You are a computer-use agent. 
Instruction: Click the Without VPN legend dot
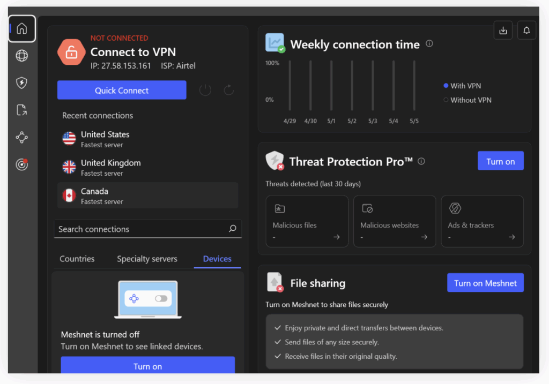pyautogui.click(x=446, y=100)
